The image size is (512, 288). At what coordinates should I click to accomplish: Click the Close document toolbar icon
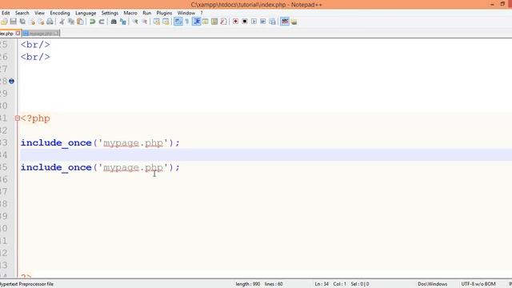(32, 22)
